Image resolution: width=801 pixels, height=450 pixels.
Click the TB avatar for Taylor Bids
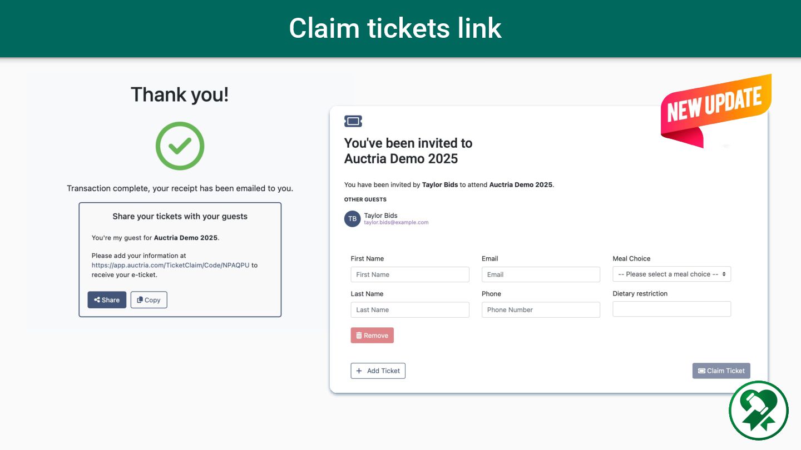pos(352,219)
